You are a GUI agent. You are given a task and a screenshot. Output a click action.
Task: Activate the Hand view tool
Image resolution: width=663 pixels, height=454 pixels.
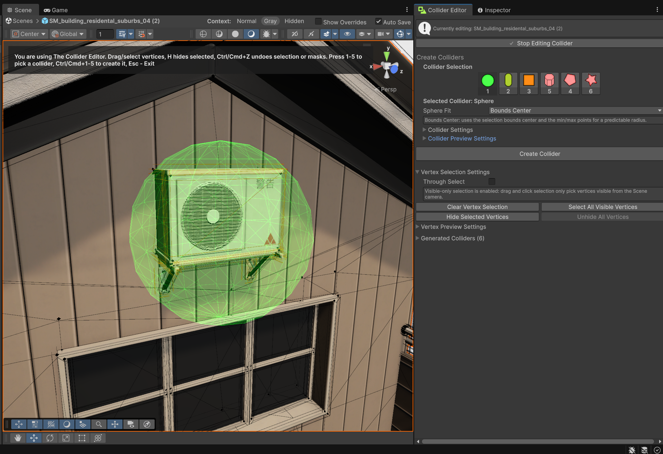point(18,438)
